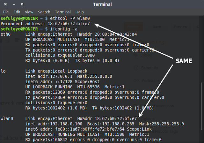This screenshot has height=143, width=204.
Task: Maximize the Terminal window
Action: click(x=22, y=4)
